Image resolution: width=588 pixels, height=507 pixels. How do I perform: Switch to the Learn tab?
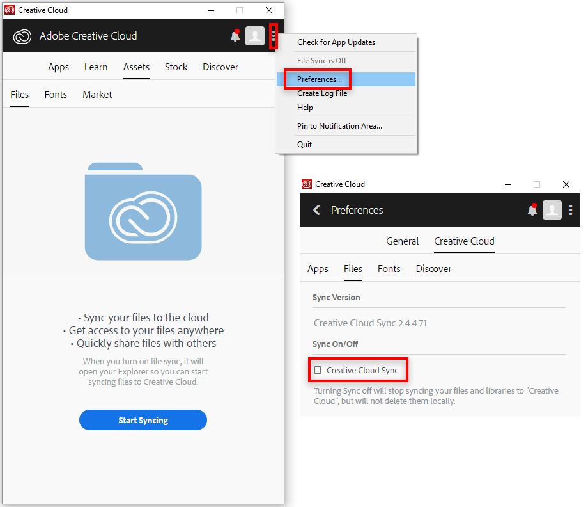[96, 67]
